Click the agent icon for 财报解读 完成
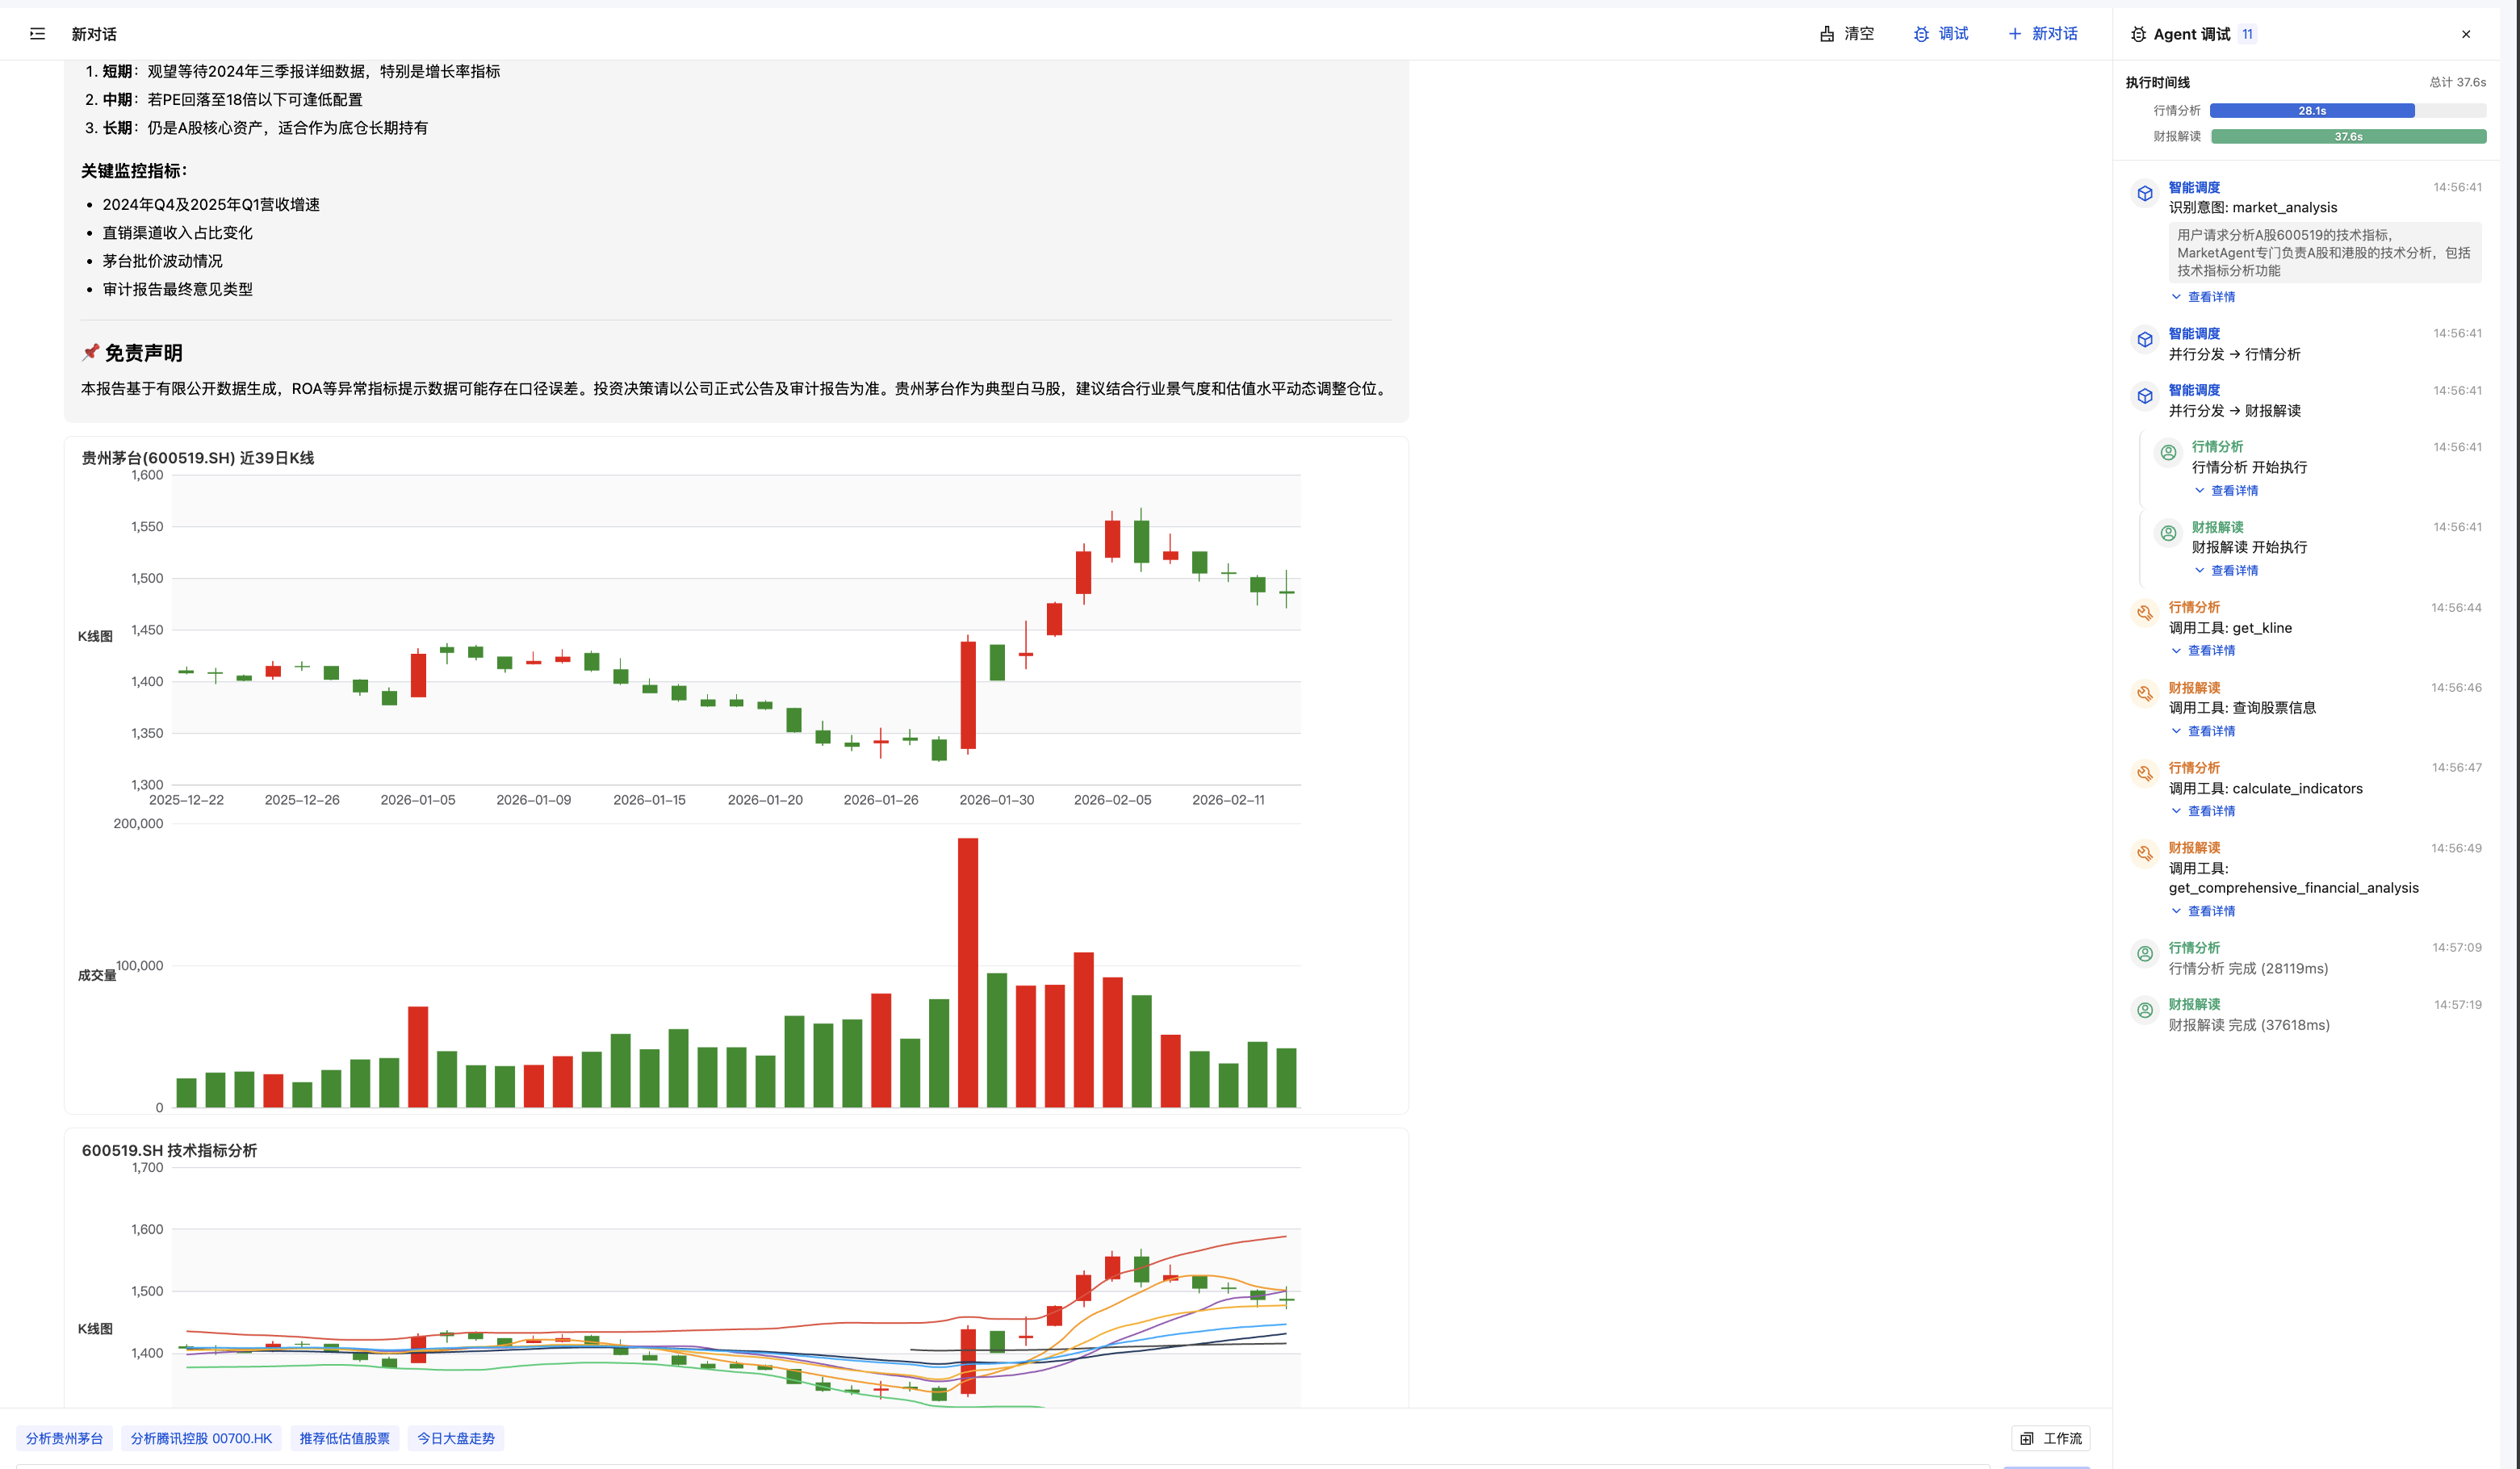This screenshot has width=2520, height=1469. coord(2145,1010)
